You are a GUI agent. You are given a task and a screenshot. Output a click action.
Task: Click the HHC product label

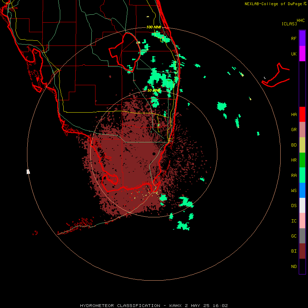(300, 21)
